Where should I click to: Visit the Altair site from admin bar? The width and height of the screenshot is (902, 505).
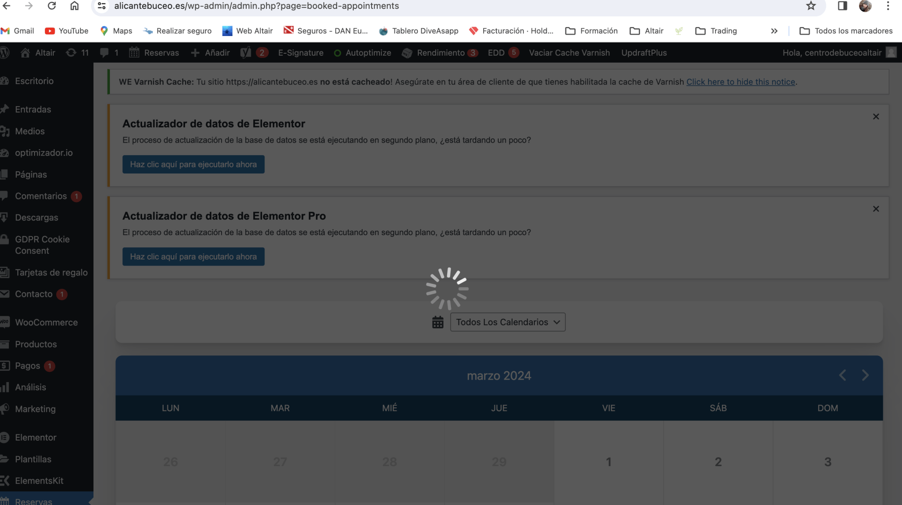click(38, 52)
